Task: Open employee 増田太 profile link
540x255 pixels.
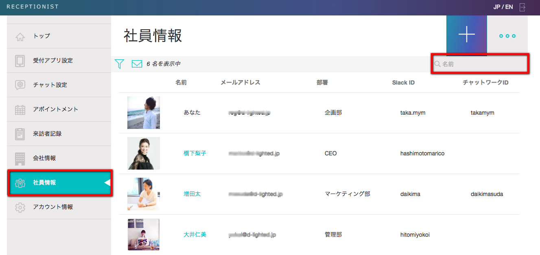Action: (x=192, y=194)
